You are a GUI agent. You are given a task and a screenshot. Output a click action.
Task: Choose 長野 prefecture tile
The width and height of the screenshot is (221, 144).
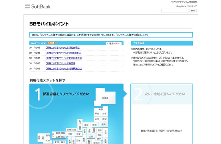pos(89,131)
